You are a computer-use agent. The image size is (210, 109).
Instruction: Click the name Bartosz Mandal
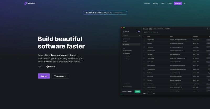coord(151,66)
